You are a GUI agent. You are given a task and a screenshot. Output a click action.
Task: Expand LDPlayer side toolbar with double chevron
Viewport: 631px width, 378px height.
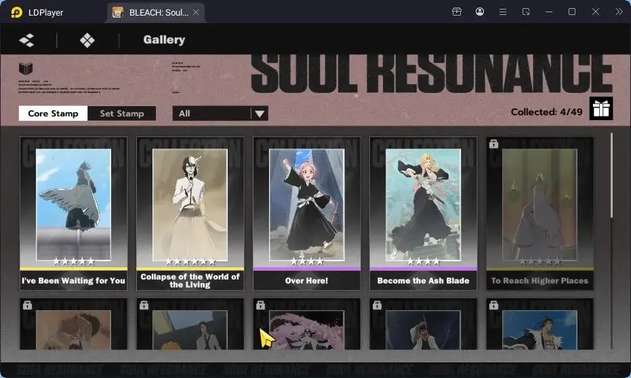(619, 12)
